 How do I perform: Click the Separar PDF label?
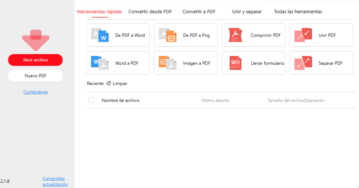tap(330, 63)
